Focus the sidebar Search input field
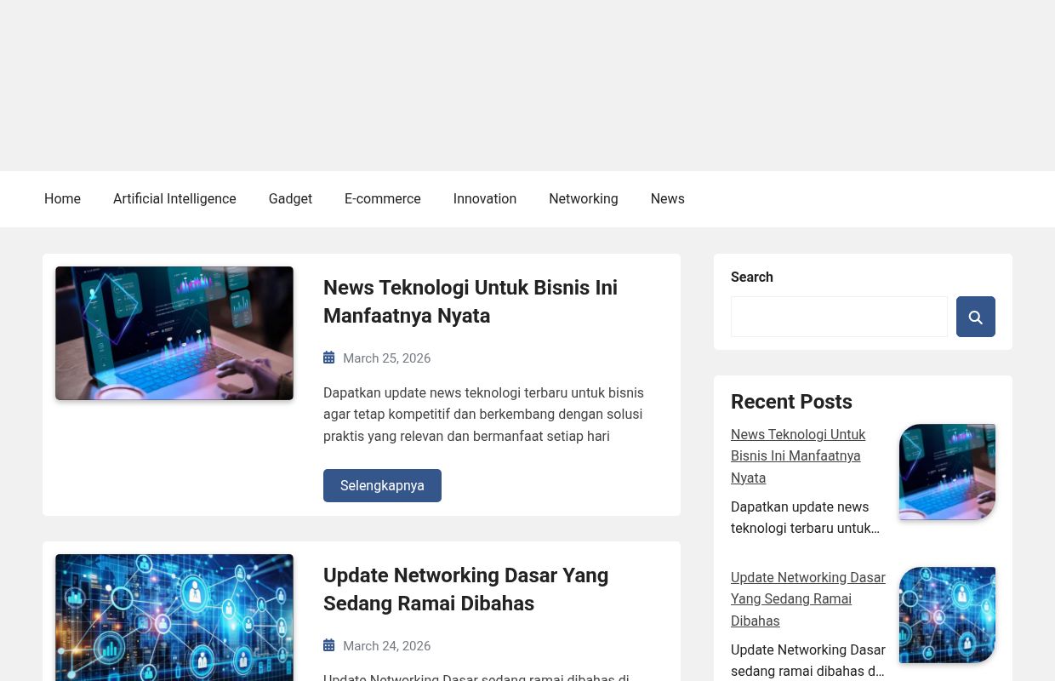The height and width of the screenshot is (681, 1055). 839,317
